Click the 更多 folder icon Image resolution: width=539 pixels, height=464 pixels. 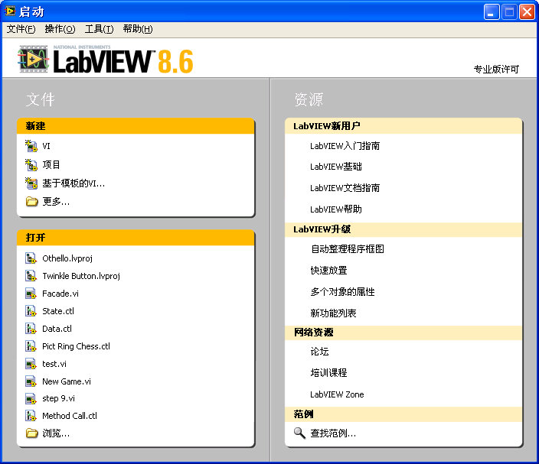31,202
